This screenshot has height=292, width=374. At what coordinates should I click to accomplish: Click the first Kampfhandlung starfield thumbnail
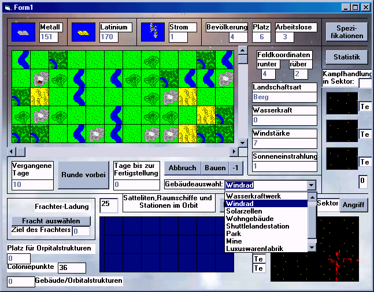(x=341, y=103)
